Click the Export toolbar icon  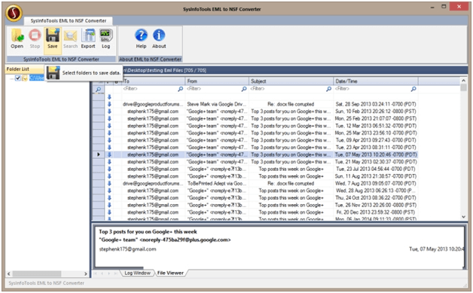pyautogui.click(x=88, y=38)
